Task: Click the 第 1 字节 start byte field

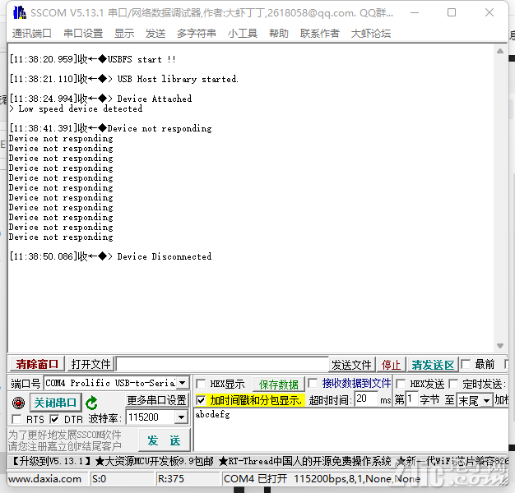Action: (x=411, y=399)
